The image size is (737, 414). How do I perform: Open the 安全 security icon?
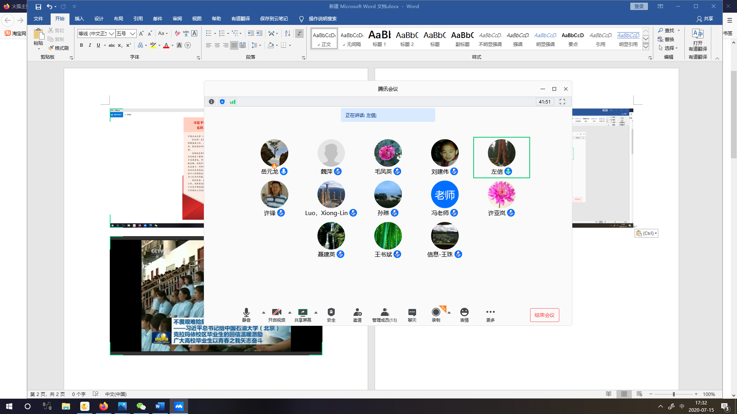pyautogui.click(x=331, y=312)
